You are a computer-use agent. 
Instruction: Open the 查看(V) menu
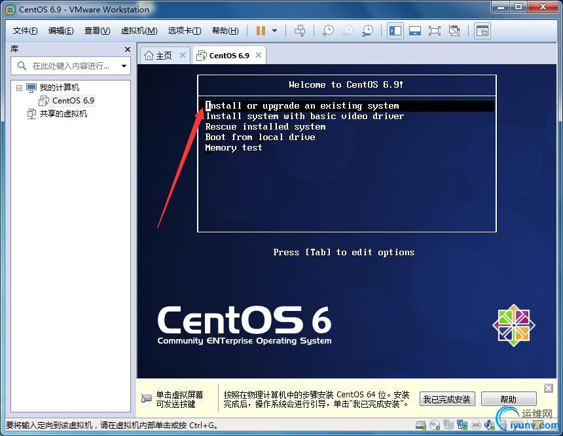point(98,31)
